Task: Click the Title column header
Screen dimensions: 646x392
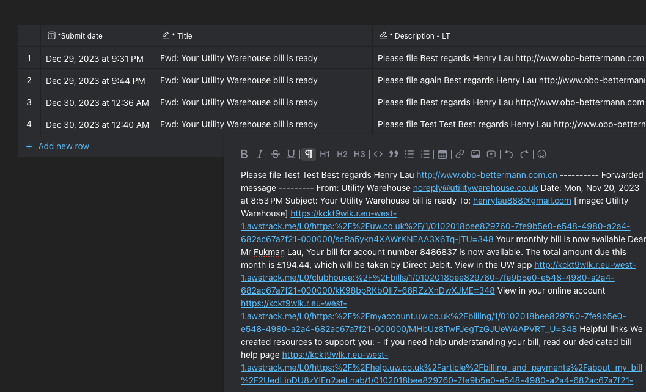Action: [x=263, y=36]
